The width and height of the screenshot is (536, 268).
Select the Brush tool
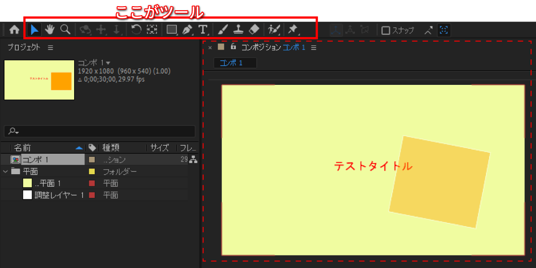[x=224, y=30]
